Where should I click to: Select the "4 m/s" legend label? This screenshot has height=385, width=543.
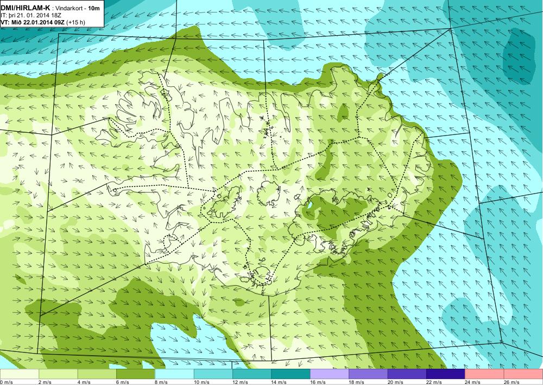click(x=84, y=382)
